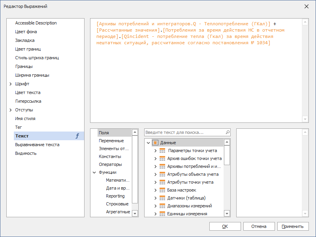This screenshot has width=316, height=237.
Task: Choose the Видимость property
Action: pyautogui.click(x=26, y=153)
